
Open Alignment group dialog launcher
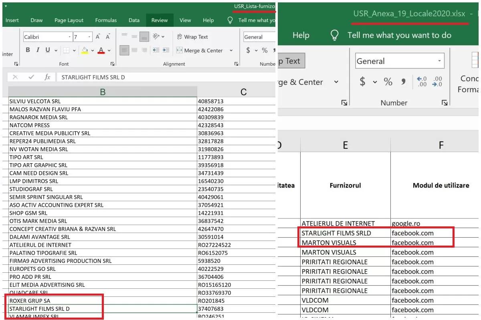[x=236, y=64]
